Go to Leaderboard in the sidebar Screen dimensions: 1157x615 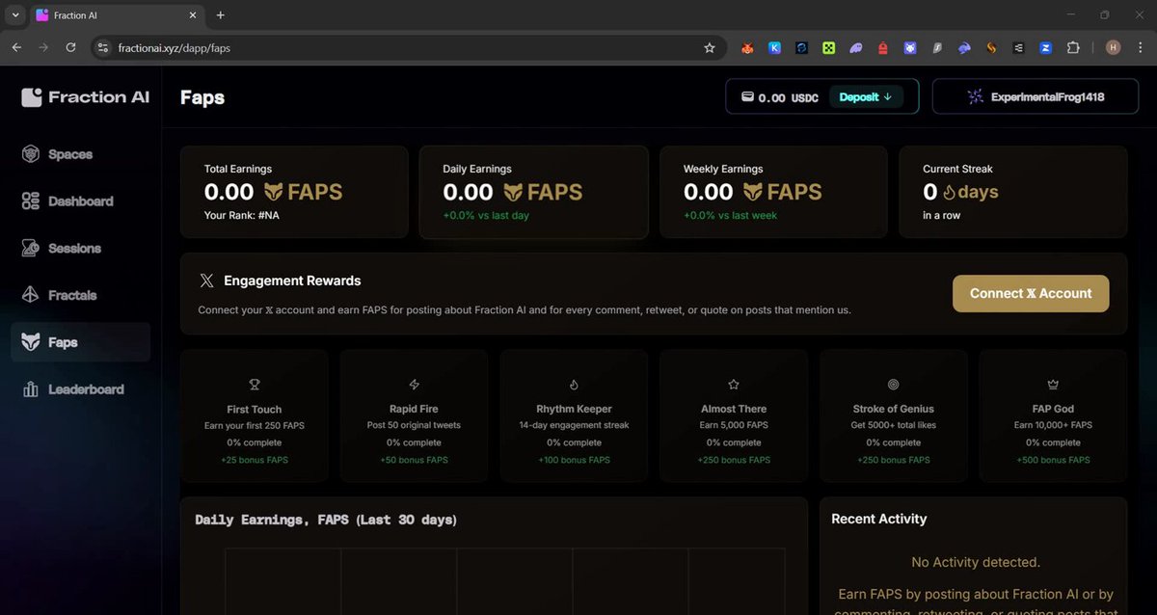click(80, 389)
